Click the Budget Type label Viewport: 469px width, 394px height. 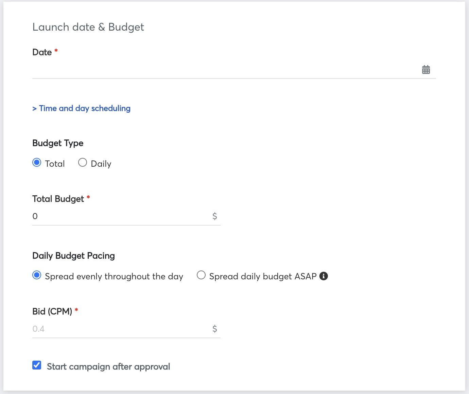[x=58, y=143]
